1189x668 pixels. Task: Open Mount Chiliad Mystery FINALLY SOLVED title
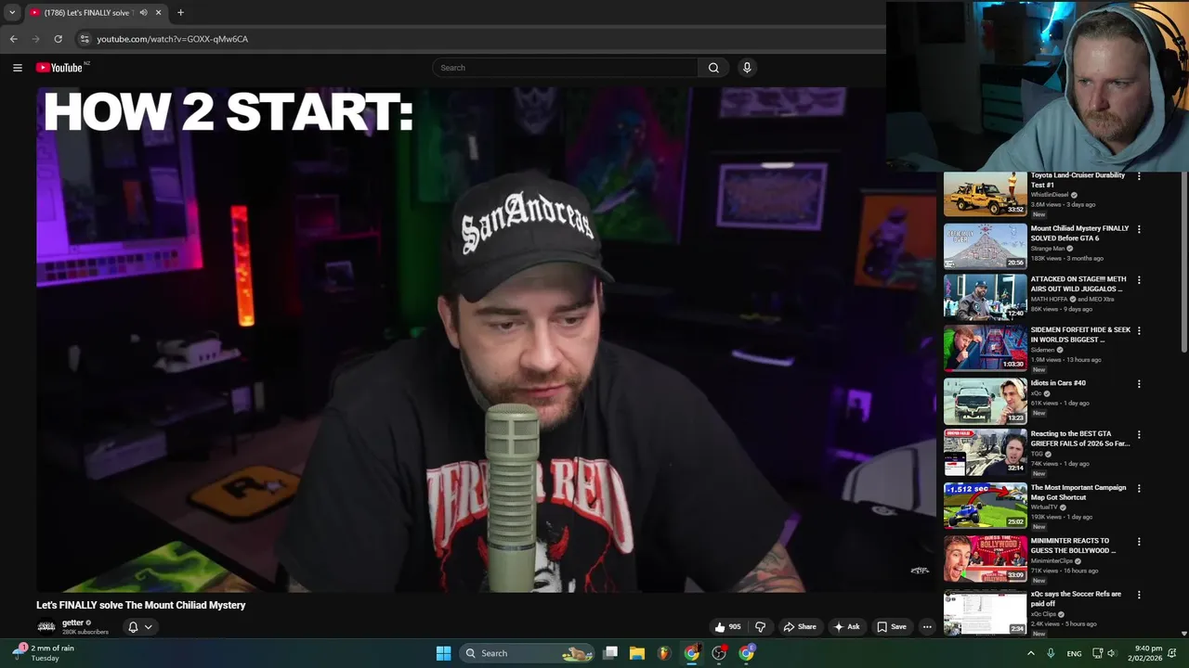coord(1079,233)
